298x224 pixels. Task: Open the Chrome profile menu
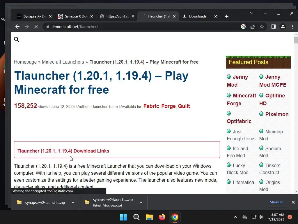pyautogui.click(x=283, y=27)
